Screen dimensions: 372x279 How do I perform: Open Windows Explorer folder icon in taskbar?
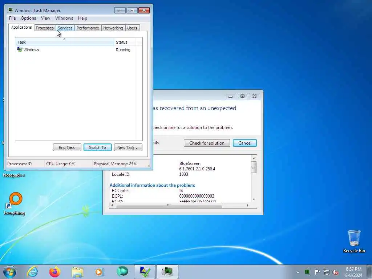coord(77,272)
